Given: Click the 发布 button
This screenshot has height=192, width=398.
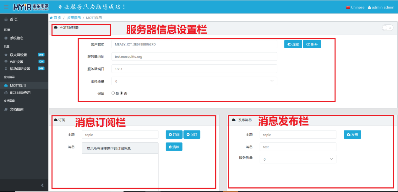Looking at the screenshot, I should tap(352, 135).
